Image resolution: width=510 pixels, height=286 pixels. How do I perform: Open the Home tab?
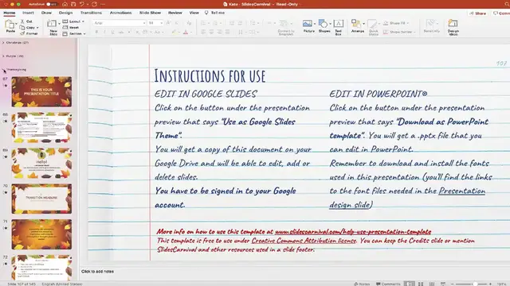point(9,13)
